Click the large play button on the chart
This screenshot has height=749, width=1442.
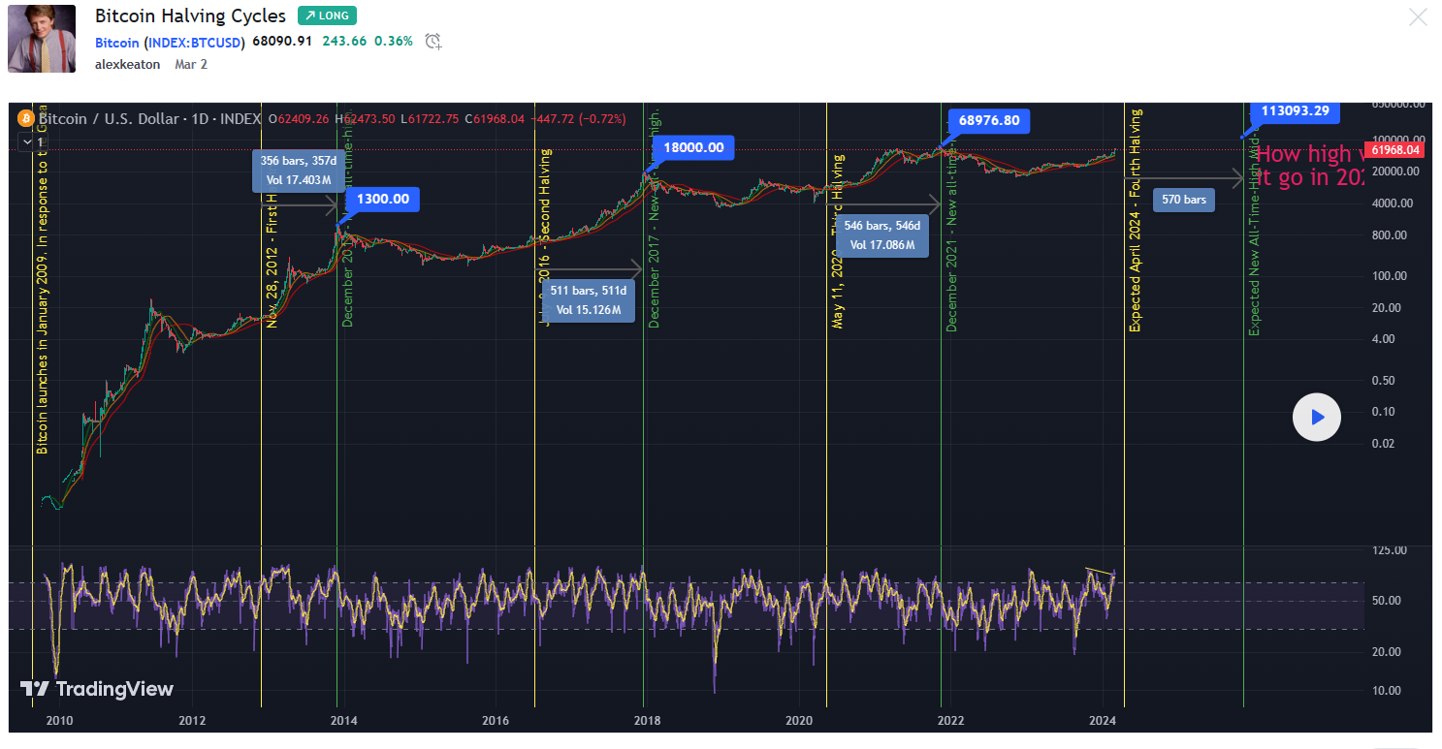(1317, 418)
